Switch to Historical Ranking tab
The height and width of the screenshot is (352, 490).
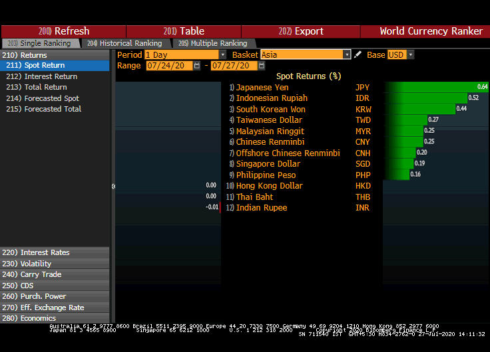pyautogui.click(x=125, y=43)
